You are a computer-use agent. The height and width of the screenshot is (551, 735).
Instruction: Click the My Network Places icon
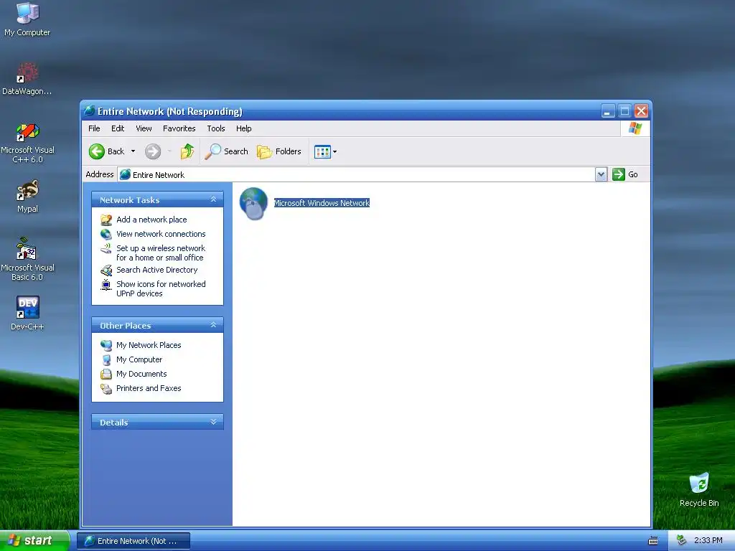pos(106,345)
